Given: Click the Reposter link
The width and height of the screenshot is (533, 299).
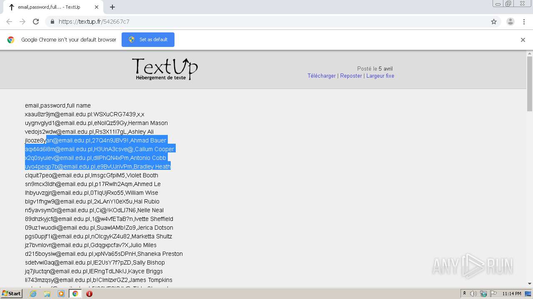Looking at the screenshot, I should coord(351,76).
